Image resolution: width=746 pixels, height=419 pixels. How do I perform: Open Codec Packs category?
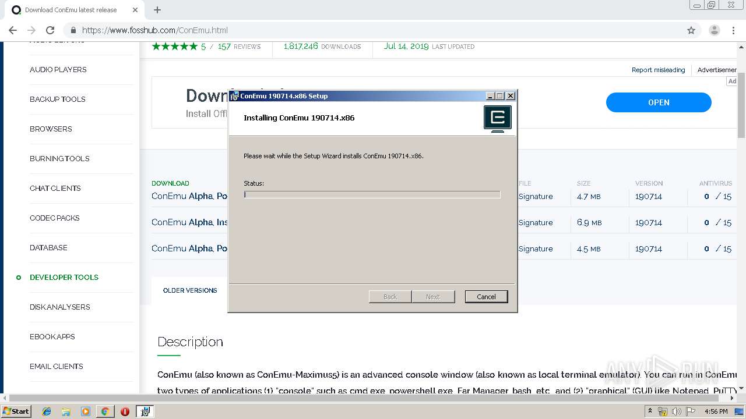pos(55,218)
